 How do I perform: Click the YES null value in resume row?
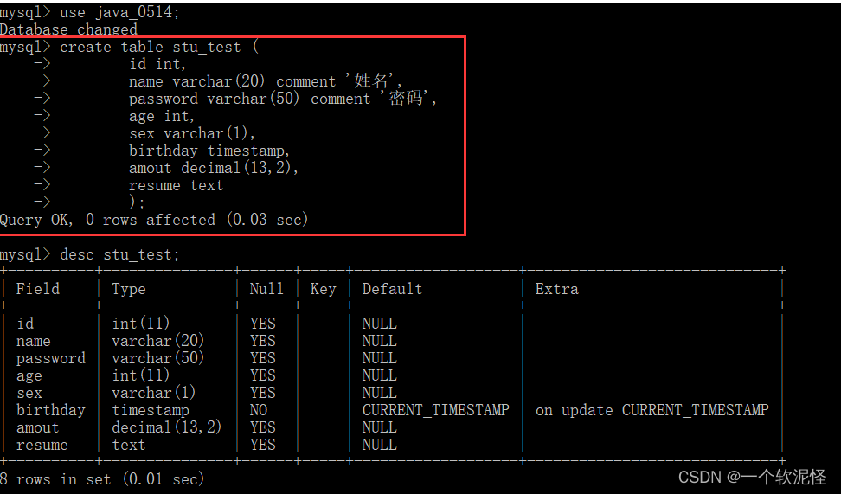tap(263, 445)
